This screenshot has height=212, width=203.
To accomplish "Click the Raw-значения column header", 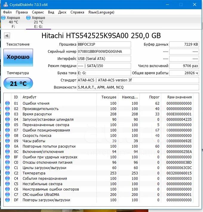I will click(179, 97).
